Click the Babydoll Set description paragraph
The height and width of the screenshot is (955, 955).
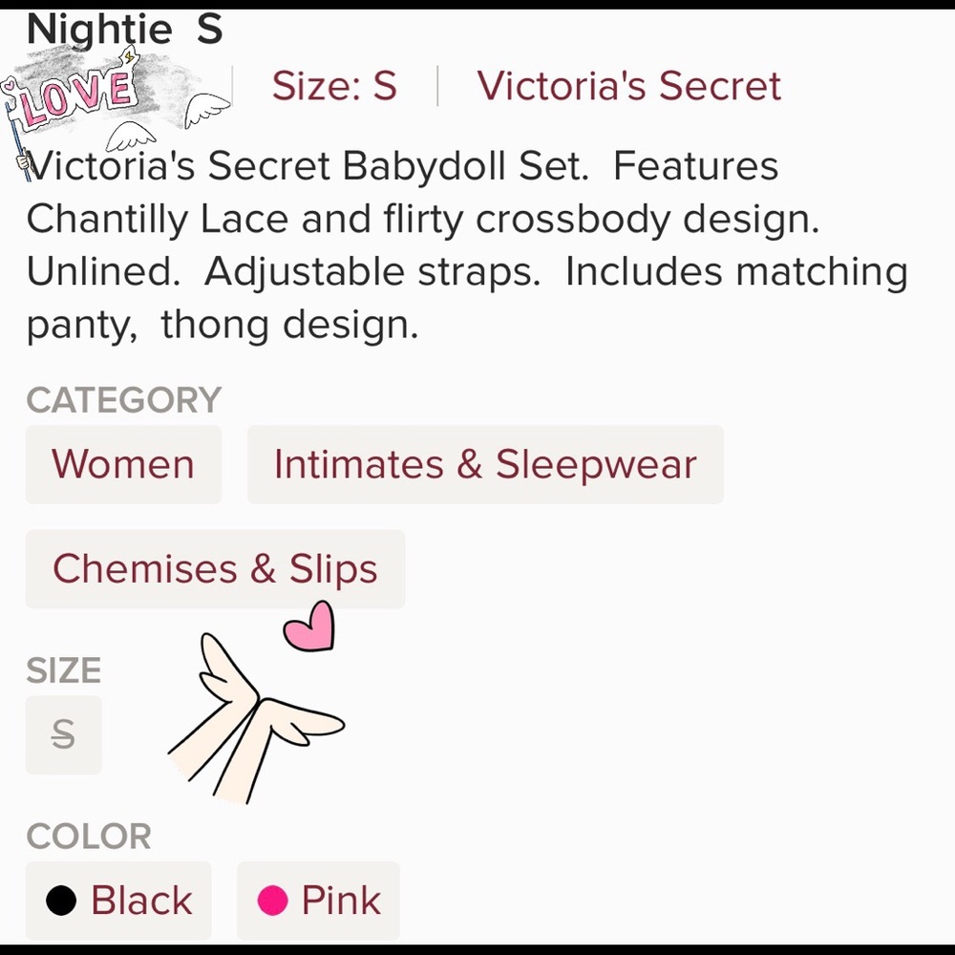pos(467,244)
